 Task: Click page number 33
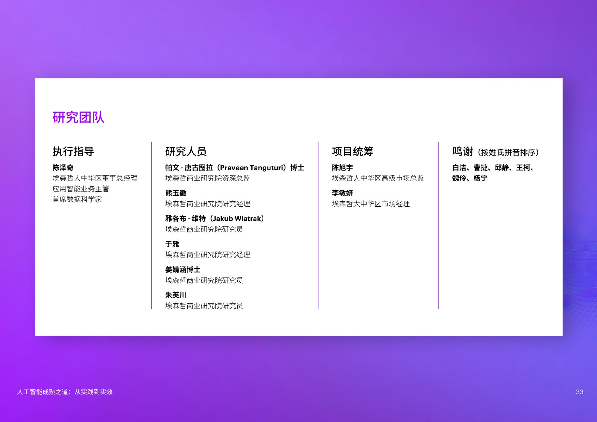click(x=579, y=392)
